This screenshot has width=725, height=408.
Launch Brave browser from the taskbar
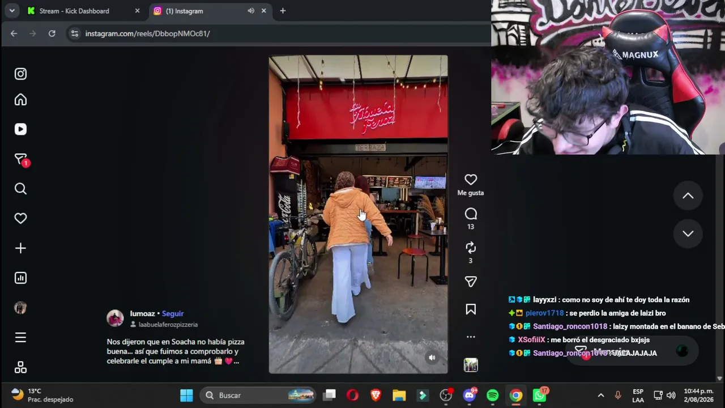click(x=376, y=396)
